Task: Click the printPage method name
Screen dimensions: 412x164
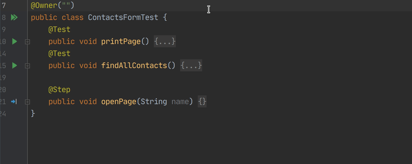Action: coord(121,42)
